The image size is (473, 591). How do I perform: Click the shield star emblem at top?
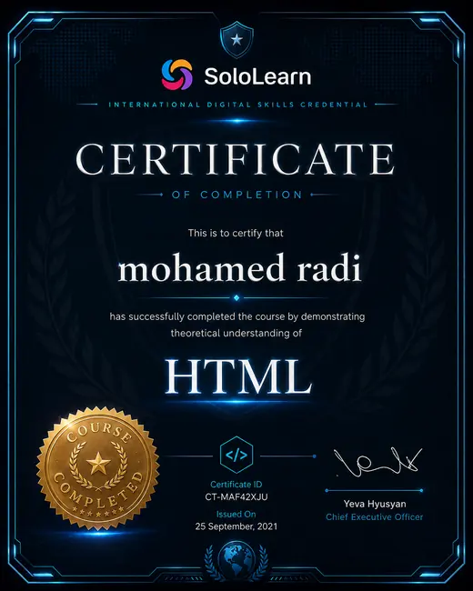click(x=236, y=39)
